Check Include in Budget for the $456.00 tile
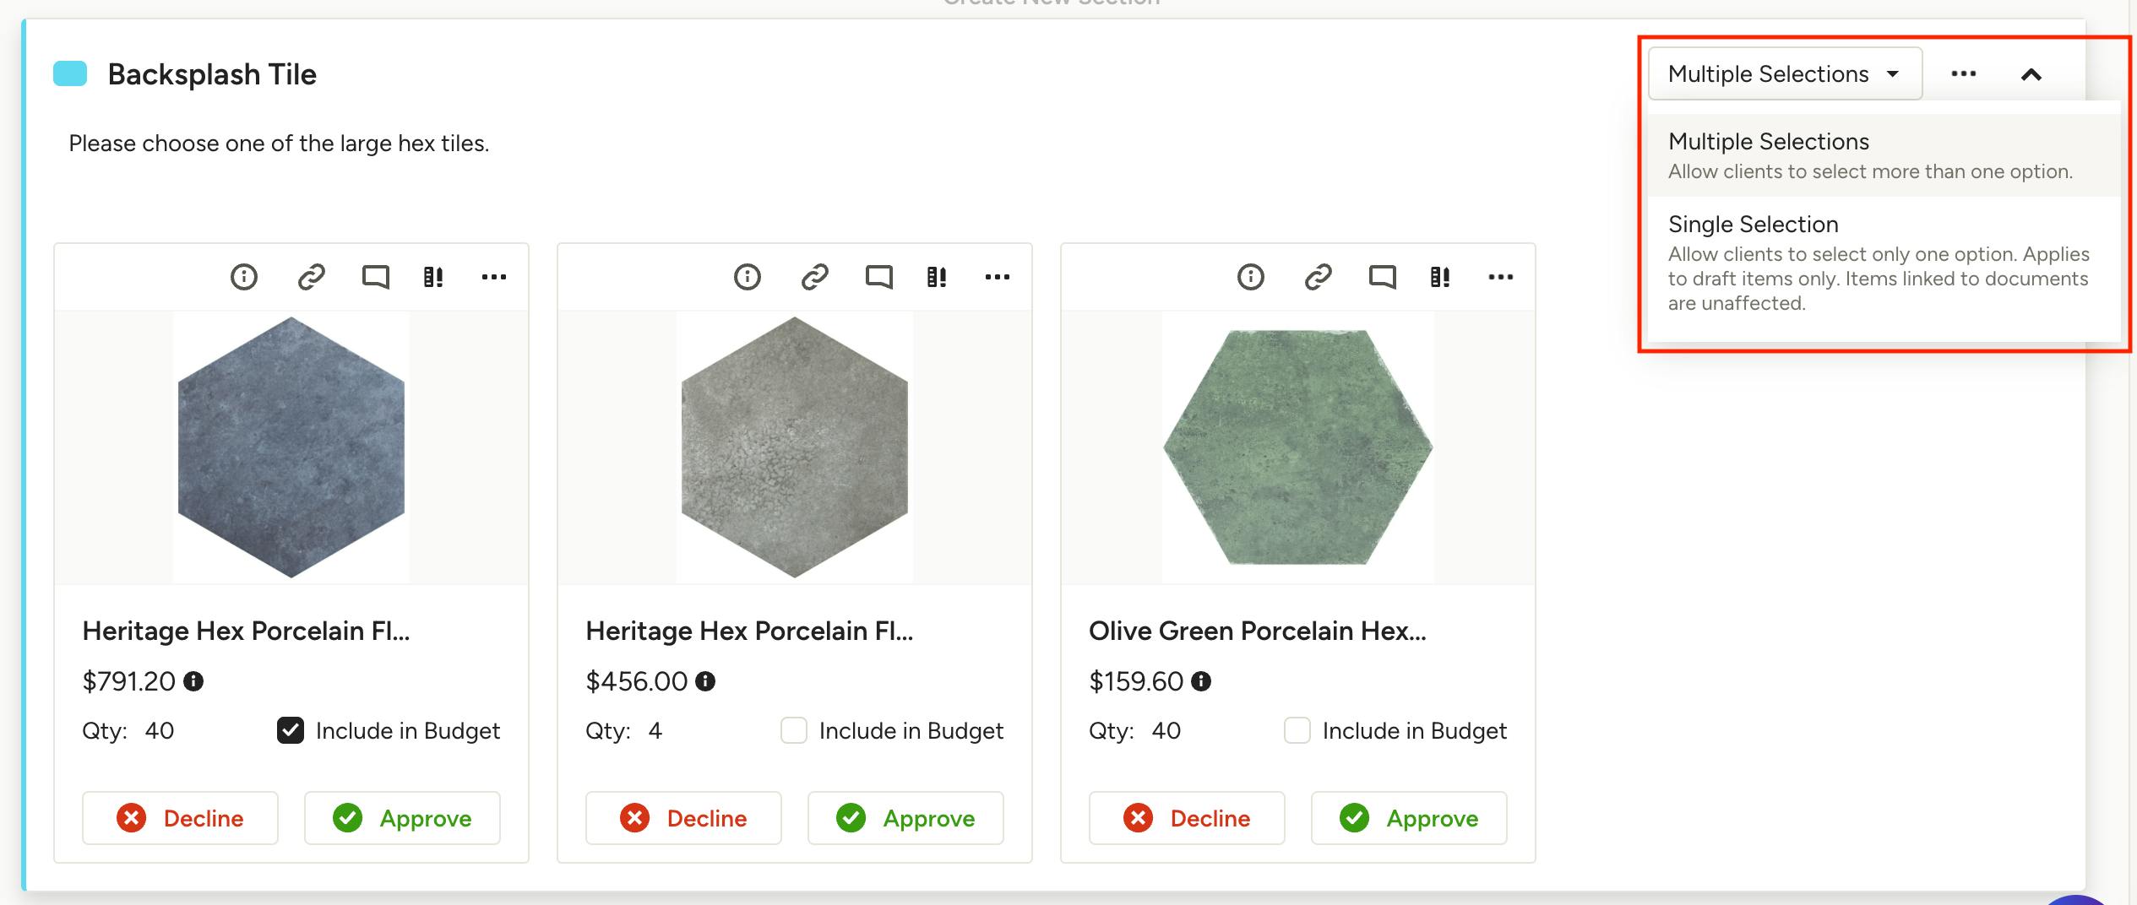 click(x=794, y=730)
